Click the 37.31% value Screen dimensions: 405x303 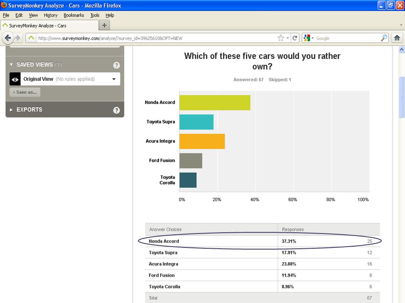click(x=289, y=241)
